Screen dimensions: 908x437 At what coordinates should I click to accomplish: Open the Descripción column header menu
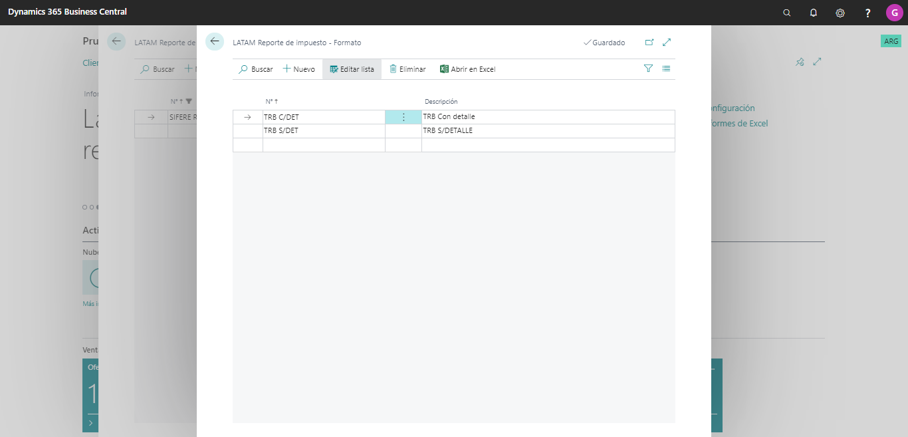[441, 102]
